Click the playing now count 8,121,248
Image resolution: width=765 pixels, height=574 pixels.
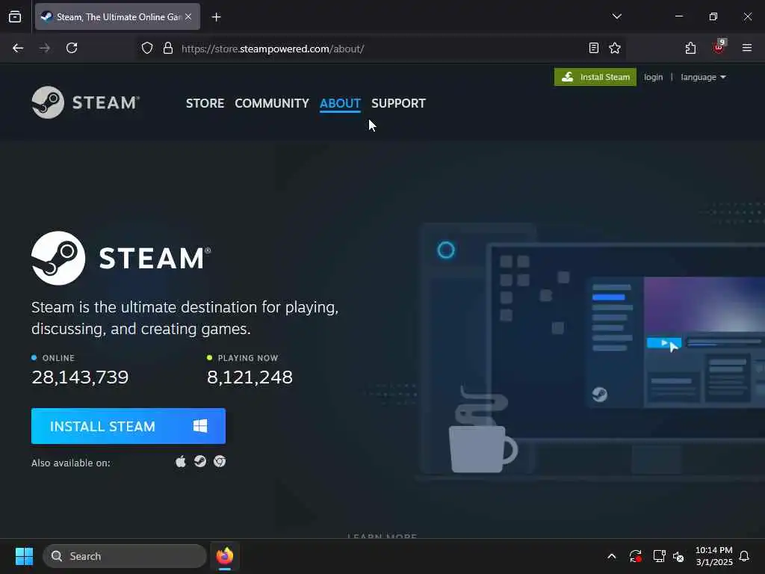click(x=250, y=377)
